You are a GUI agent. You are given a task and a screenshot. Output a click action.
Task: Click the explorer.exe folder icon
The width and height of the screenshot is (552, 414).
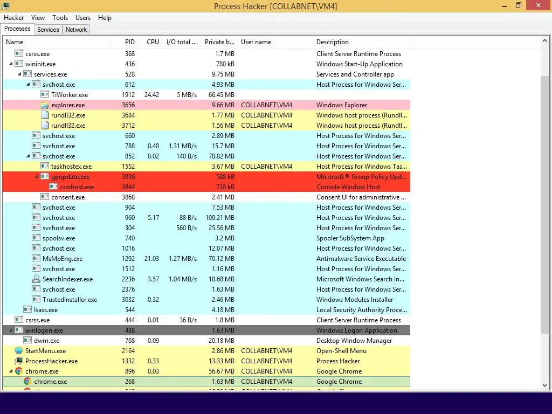(45, 105)
